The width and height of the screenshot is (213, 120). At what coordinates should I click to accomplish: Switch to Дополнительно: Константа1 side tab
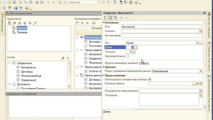(209, 93)
